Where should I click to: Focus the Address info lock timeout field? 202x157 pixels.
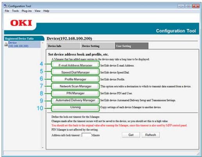86,135
